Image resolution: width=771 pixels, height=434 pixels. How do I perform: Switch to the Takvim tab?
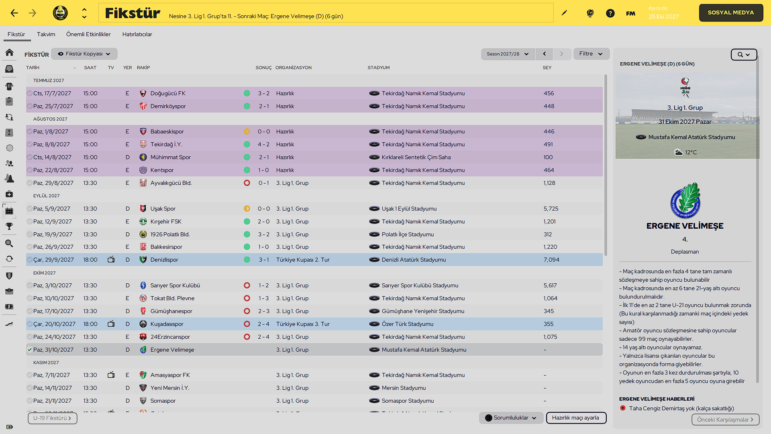tap(46, 34)
